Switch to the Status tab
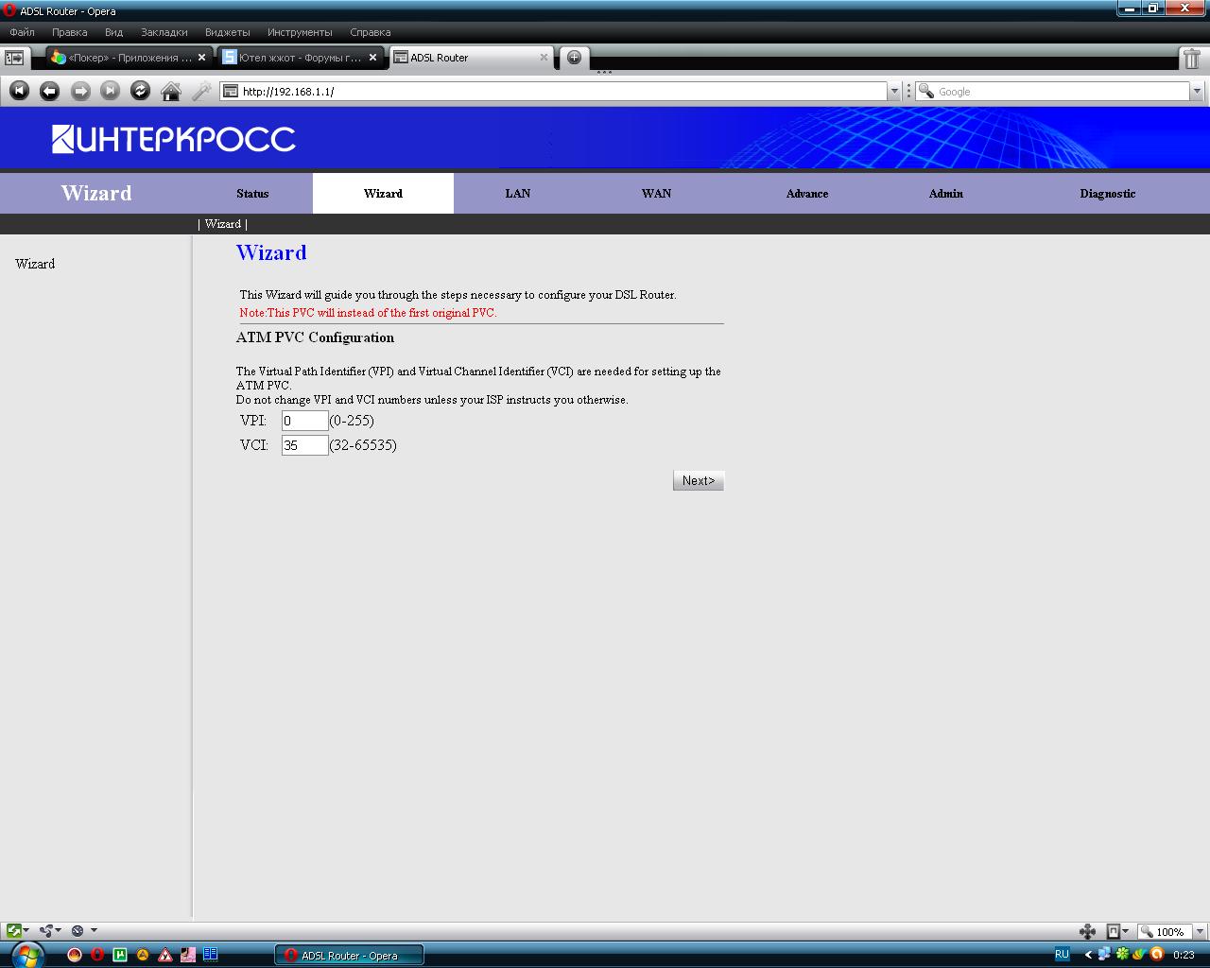Viewport: 1210px width, 968px height. pos(252,194)
